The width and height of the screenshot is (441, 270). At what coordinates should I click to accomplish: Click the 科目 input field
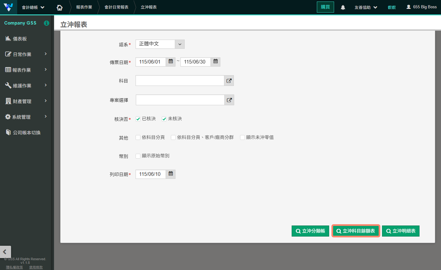click(180, 81)
